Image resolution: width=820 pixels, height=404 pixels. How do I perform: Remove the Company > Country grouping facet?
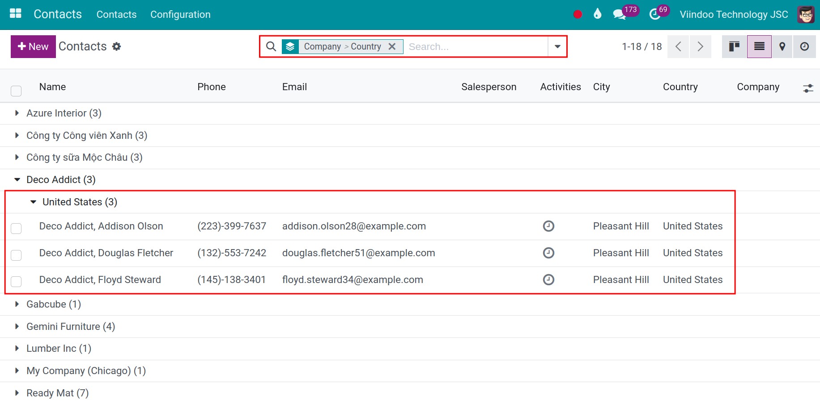click(x=392, y=46)
